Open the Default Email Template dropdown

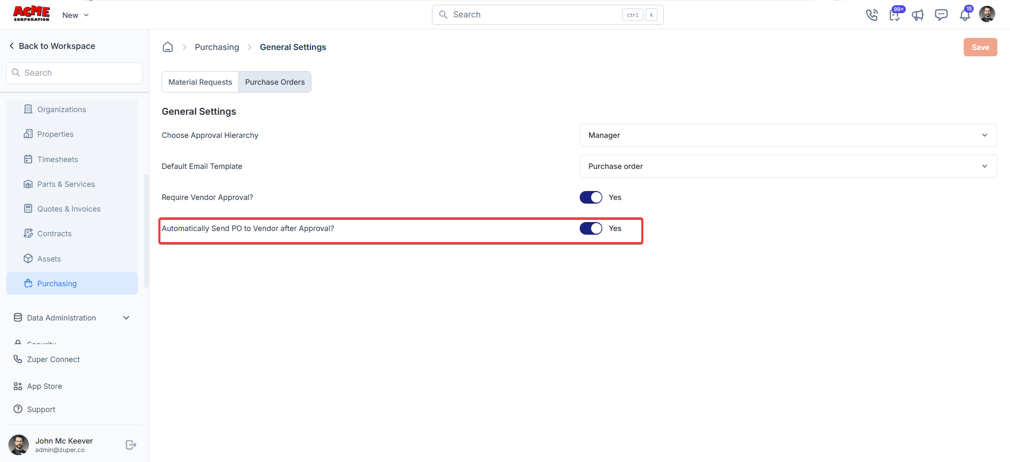coord(788,166)
